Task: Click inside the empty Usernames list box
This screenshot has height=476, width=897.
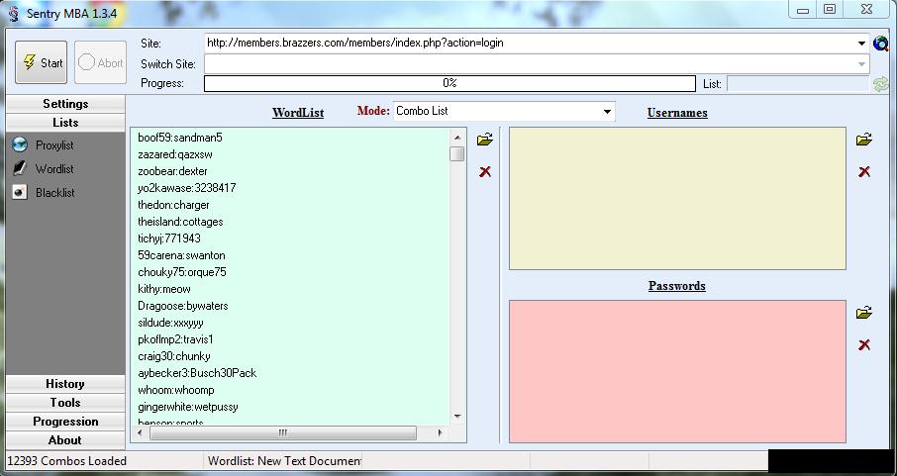Action: point(677,199)
